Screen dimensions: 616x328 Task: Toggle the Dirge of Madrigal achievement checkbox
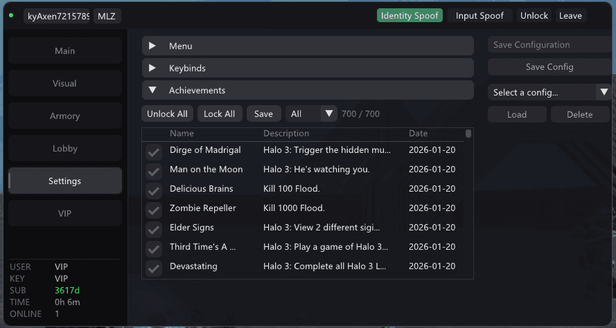click(154, 152)
